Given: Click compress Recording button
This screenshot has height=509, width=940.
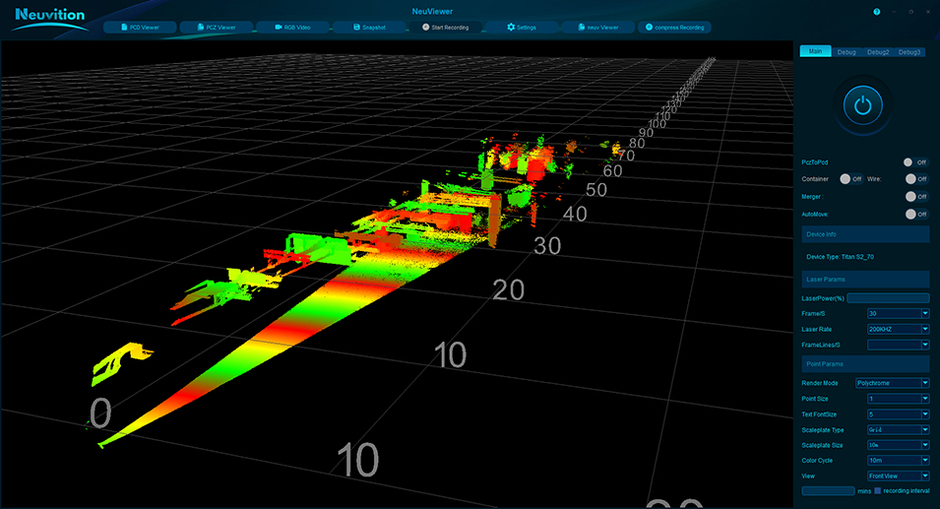Looking at the screenshot, I should point(674,27).
